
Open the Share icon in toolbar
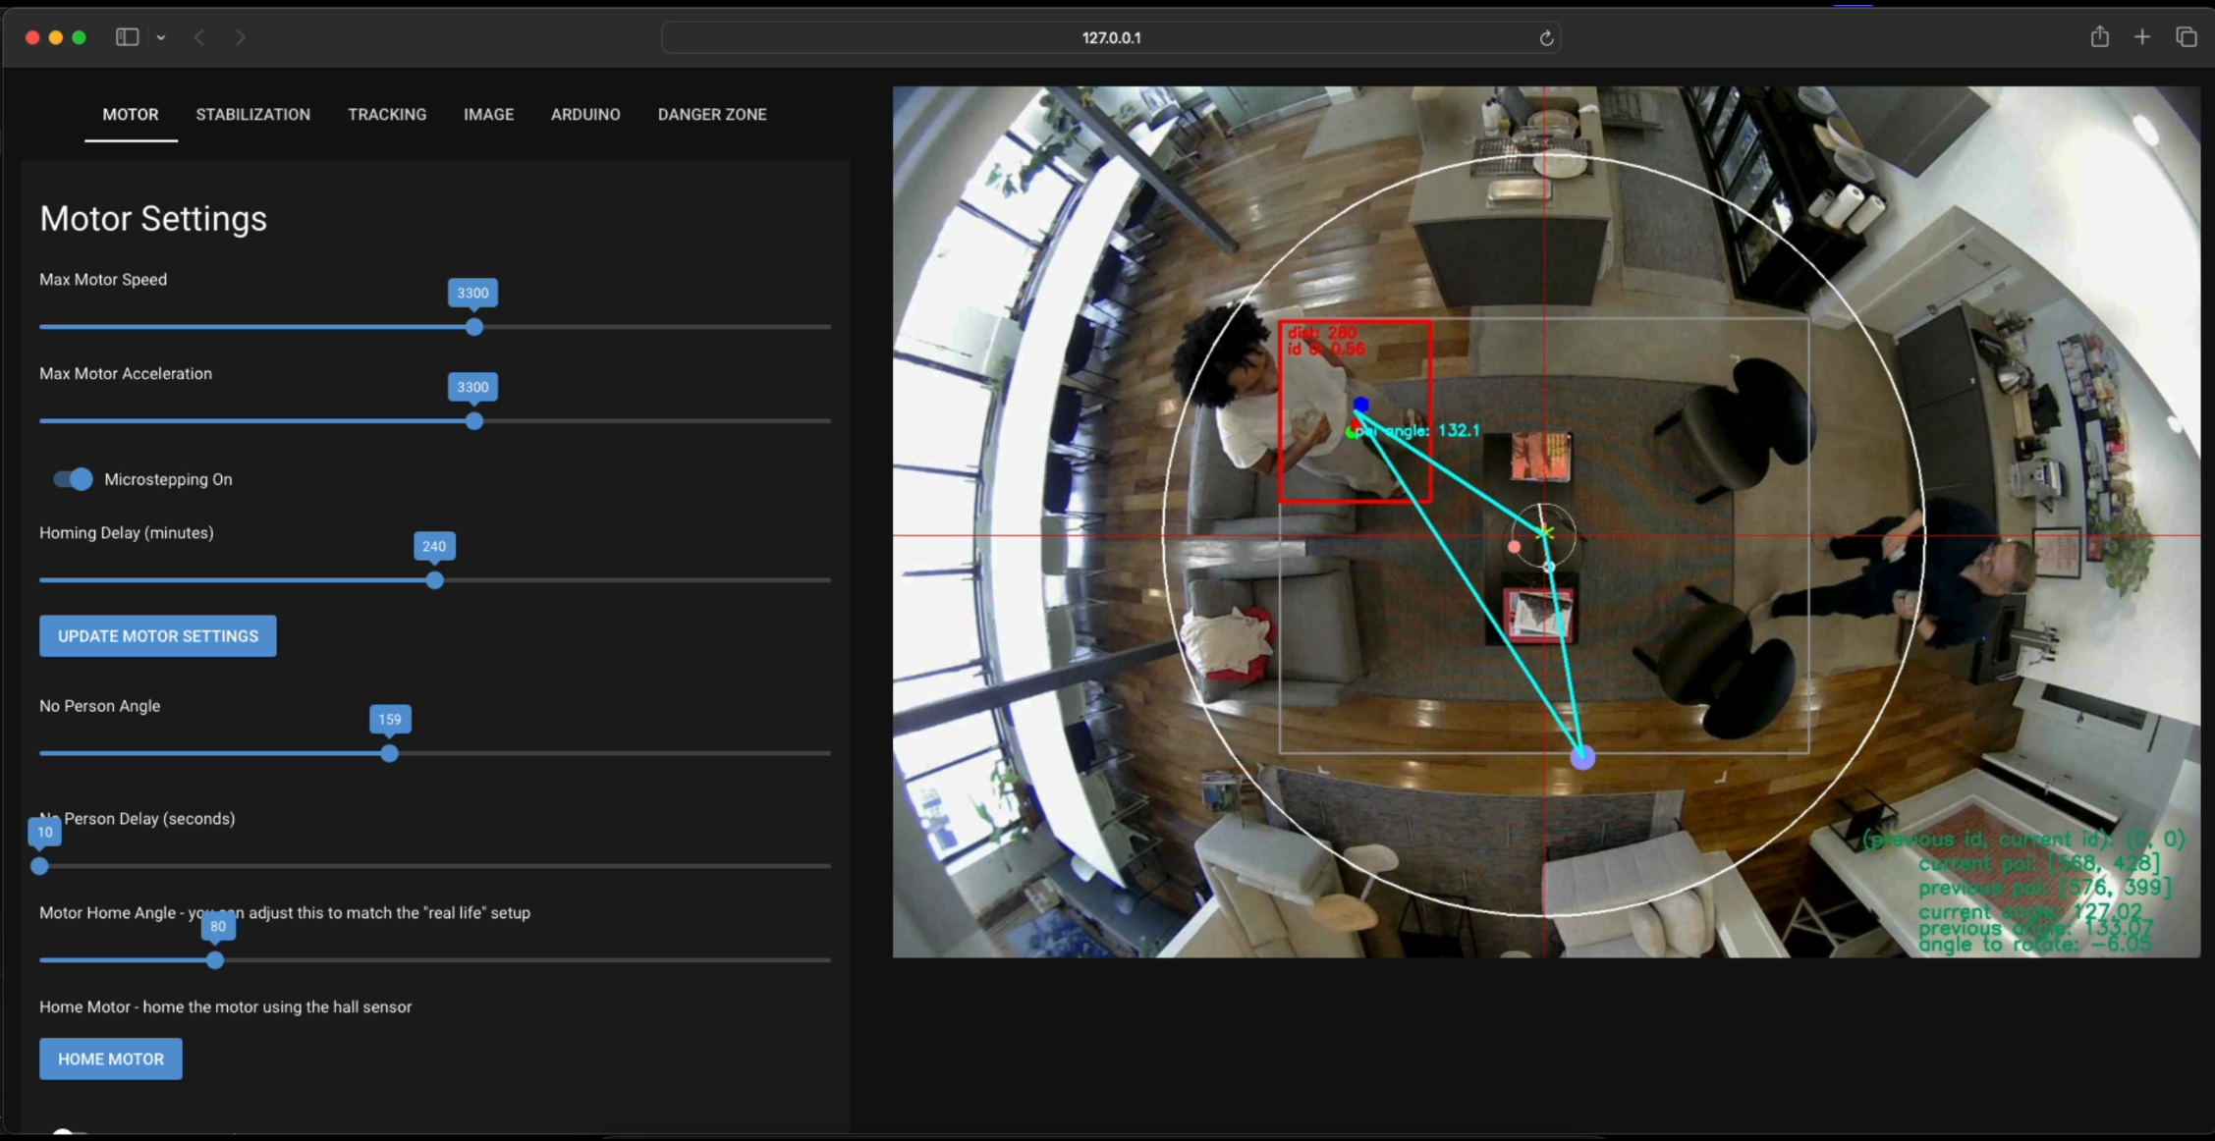tap(2099, 37)
